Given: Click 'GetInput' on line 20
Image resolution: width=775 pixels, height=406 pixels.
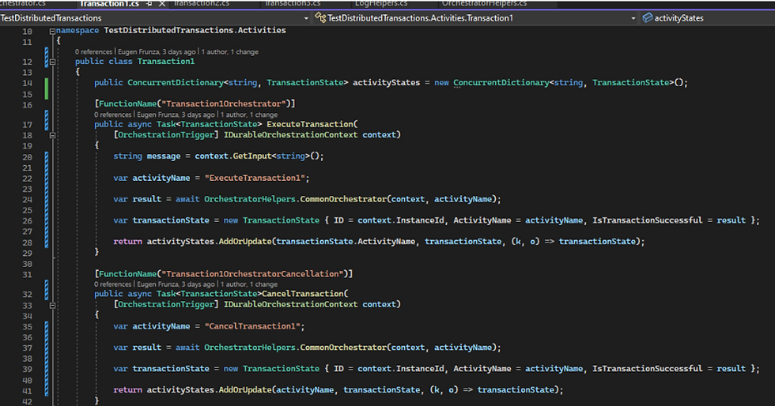Looking at the screenshot, I should pos(252,156).
